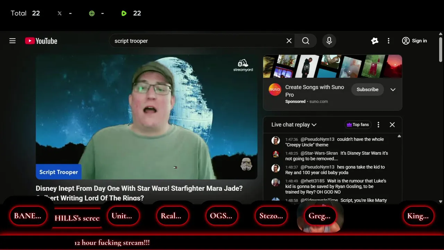Click the green globe viewer icon

92,14
